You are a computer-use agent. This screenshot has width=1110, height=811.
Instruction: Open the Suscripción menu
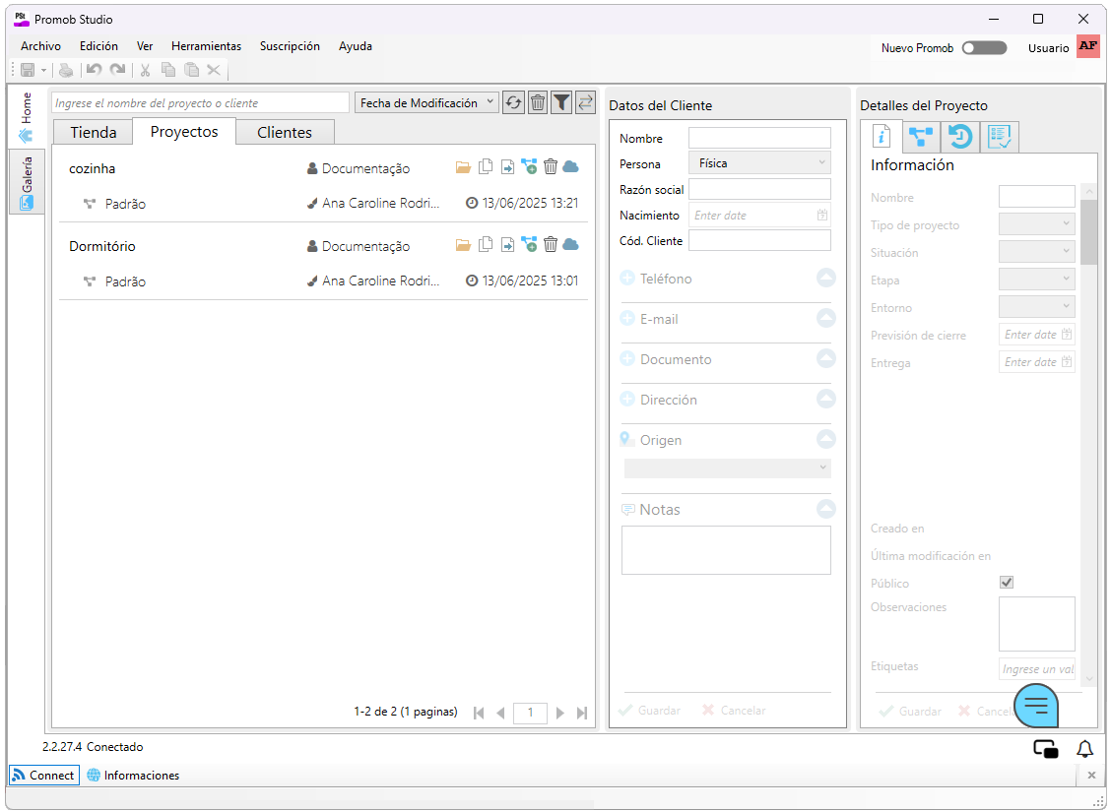[290, 46]
